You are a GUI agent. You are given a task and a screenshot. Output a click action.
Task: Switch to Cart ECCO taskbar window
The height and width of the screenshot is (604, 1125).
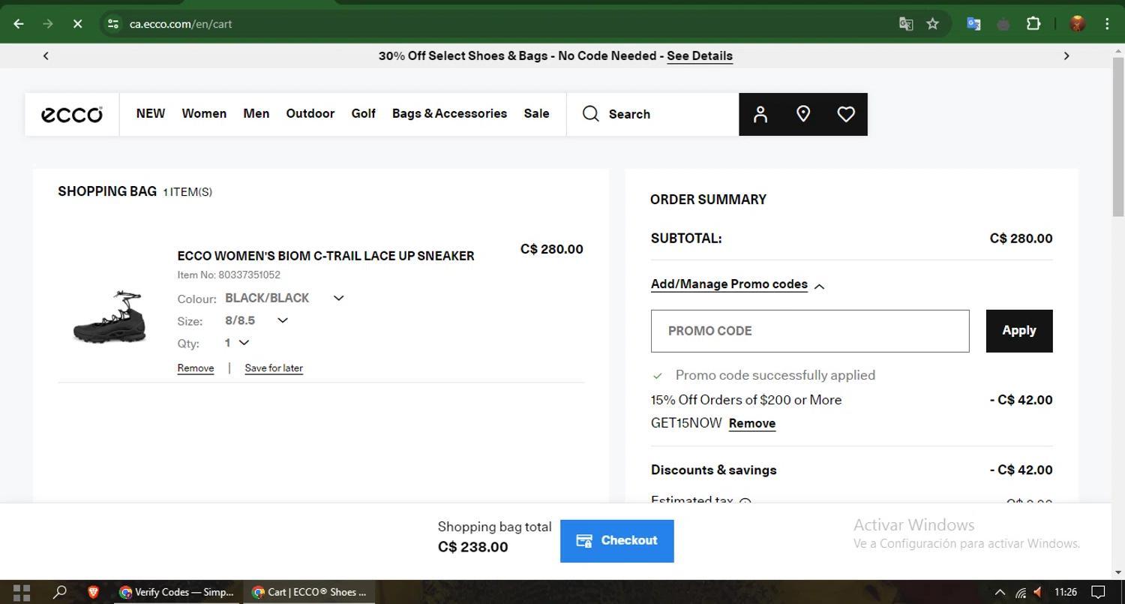point(309,592)
